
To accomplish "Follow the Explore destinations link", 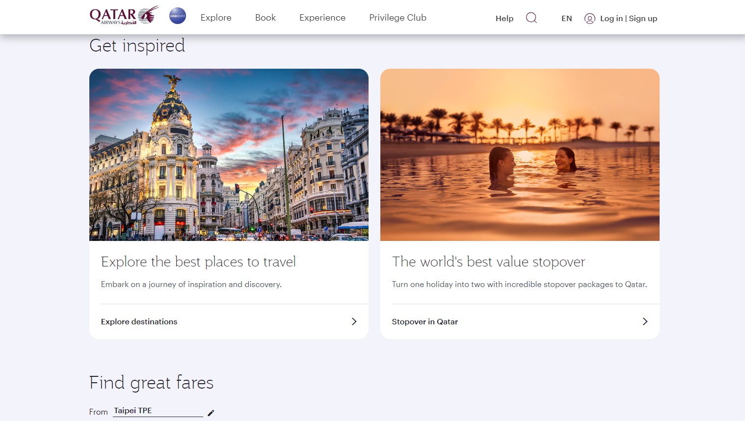I will pos(139,321).
